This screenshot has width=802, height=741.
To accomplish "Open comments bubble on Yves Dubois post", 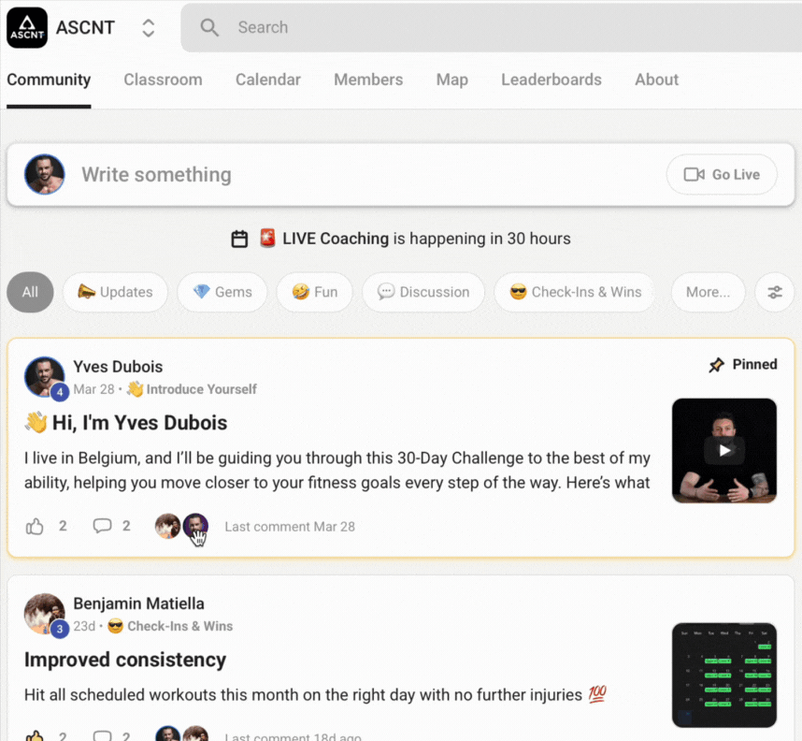I will pos(102,526).
